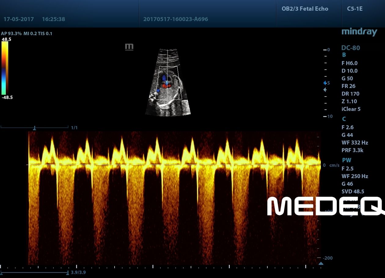Click the exam ID '20170517-160023-A696'
385x278 pixels.
(176, 19)
